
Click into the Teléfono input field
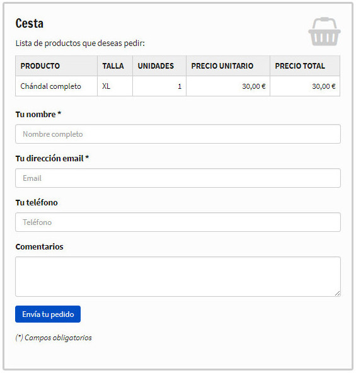pos(178,222)
